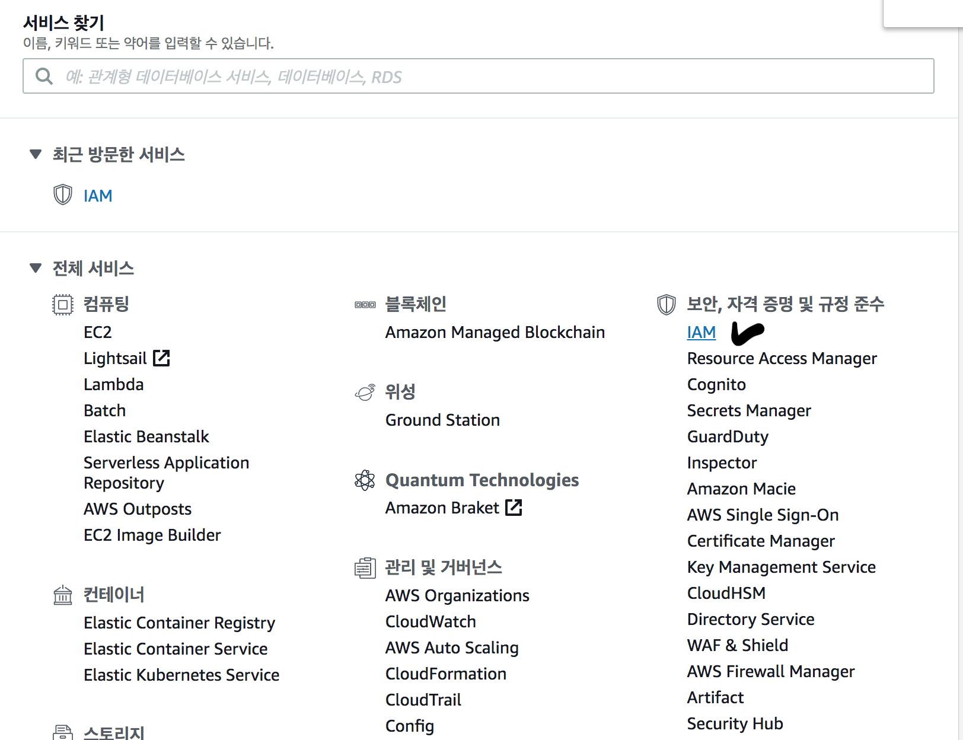
Task: Click the Management & Governance clipboard icon
Action: pos(365,568)
